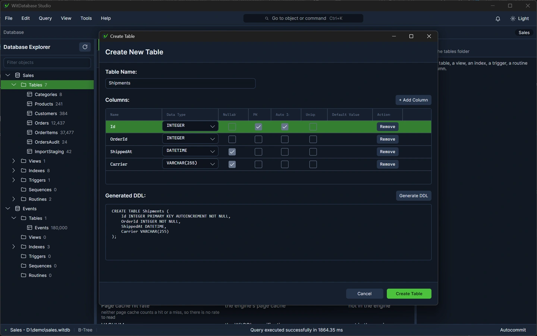Click Autocommit in the status bar
This screenshot has width=537, height=336.
click(x=513, y=330)
